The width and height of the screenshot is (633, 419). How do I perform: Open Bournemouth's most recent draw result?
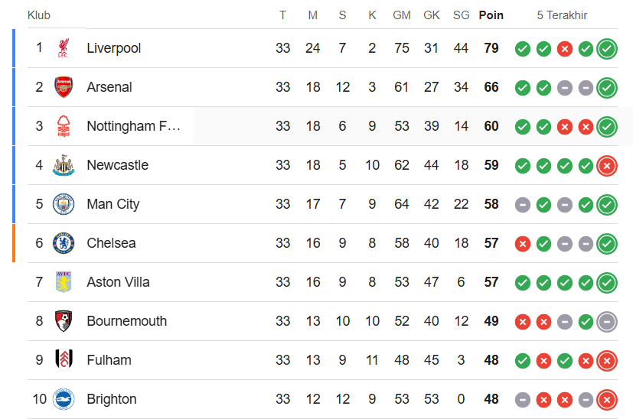[x=607, y=322]
